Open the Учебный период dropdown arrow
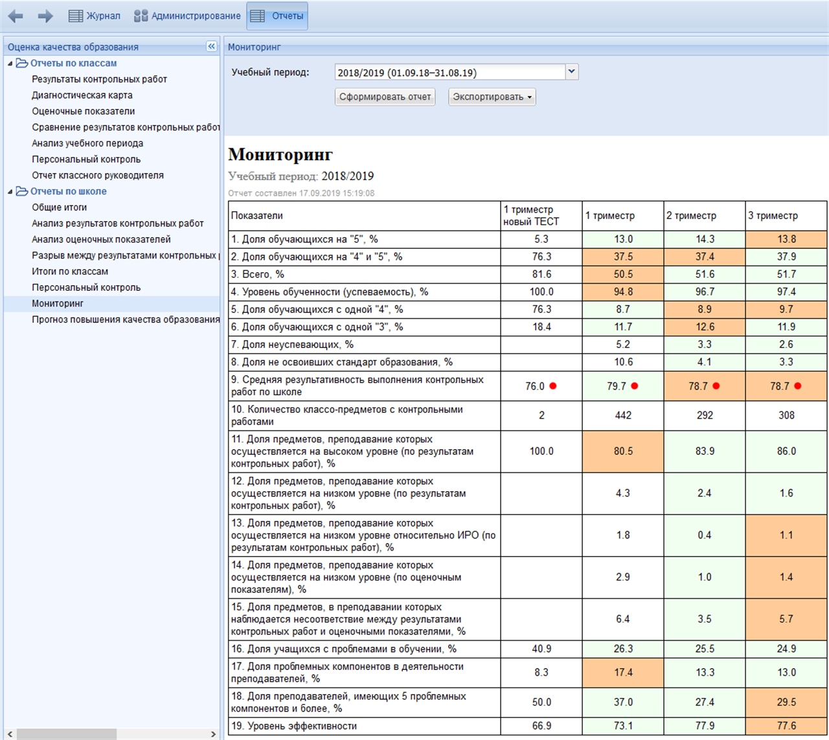Viewport: 829px width, 740px height. (571, 72)
